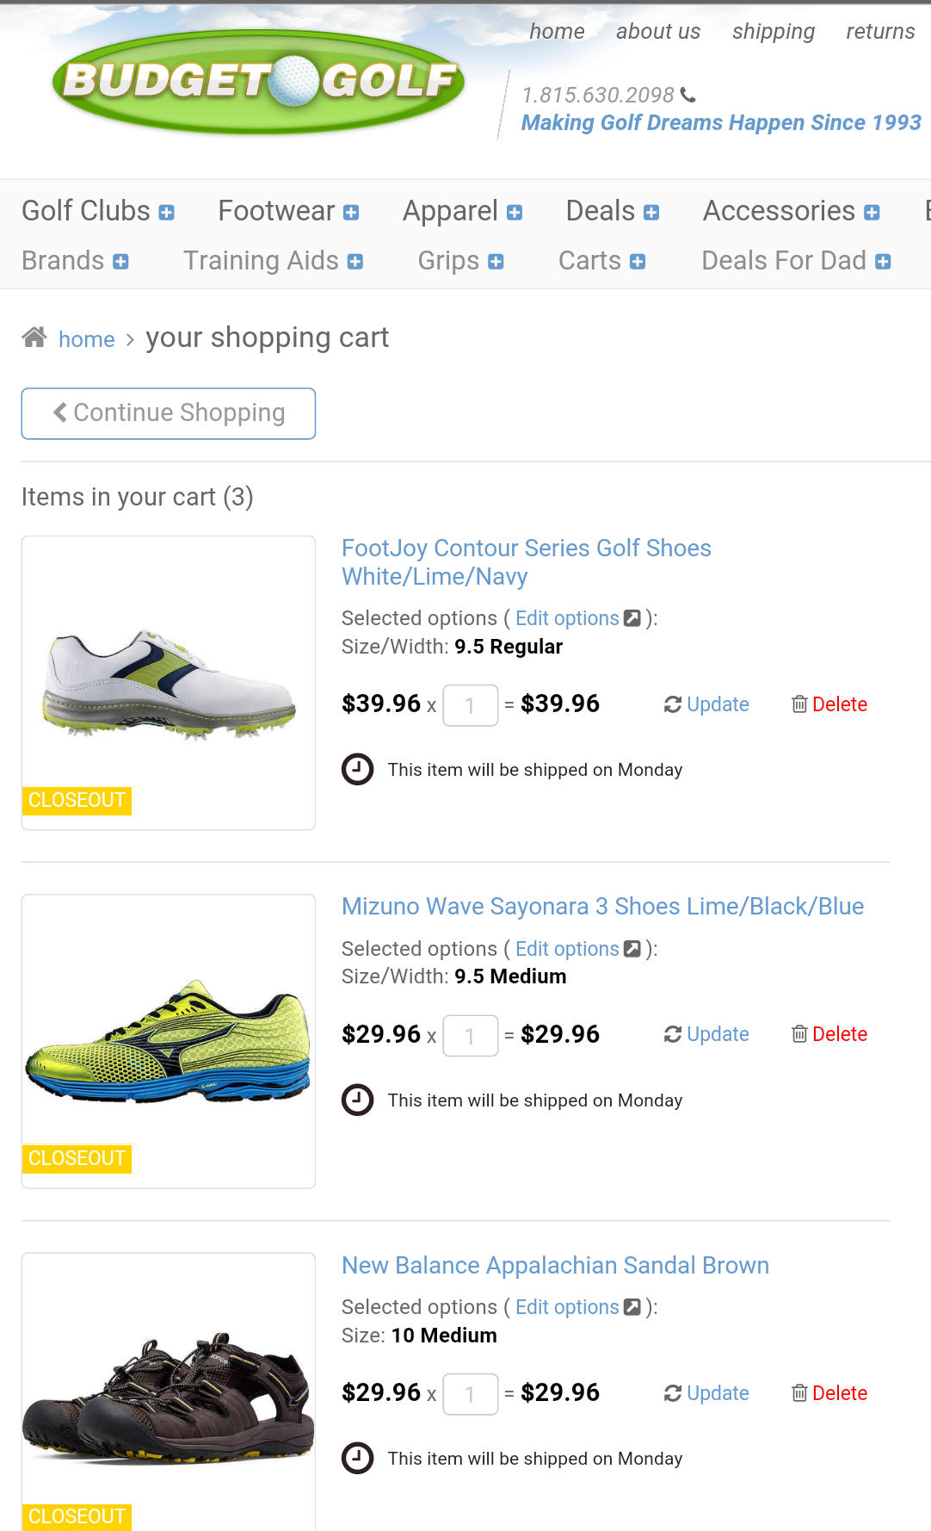Screen dimensions: 931x1531
Task: Click the home house icon in breadcrumb
Action: click(34, 338)
